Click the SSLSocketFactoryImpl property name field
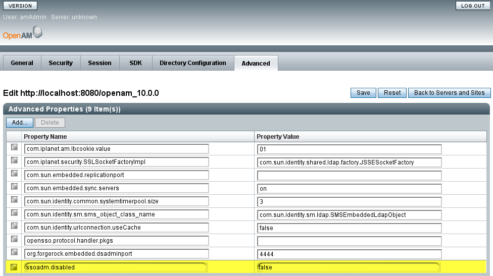 tap(116, 162)
